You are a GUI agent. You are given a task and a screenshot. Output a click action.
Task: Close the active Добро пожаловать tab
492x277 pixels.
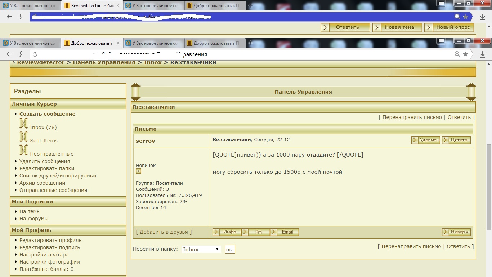(x=118, y=43)
